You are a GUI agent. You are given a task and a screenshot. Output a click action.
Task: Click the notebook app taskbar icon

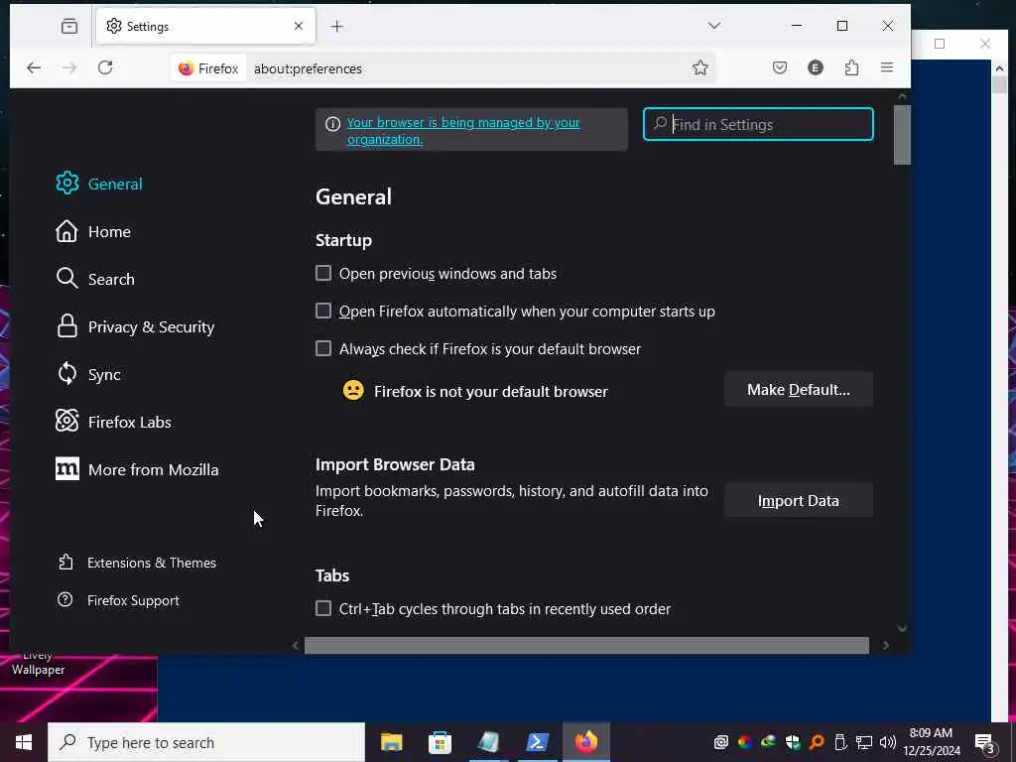[x=488, y=742]
